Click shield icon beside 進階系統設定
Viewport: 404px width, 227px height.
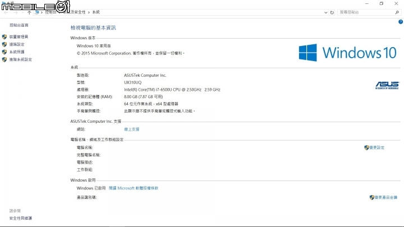point(4,59)
